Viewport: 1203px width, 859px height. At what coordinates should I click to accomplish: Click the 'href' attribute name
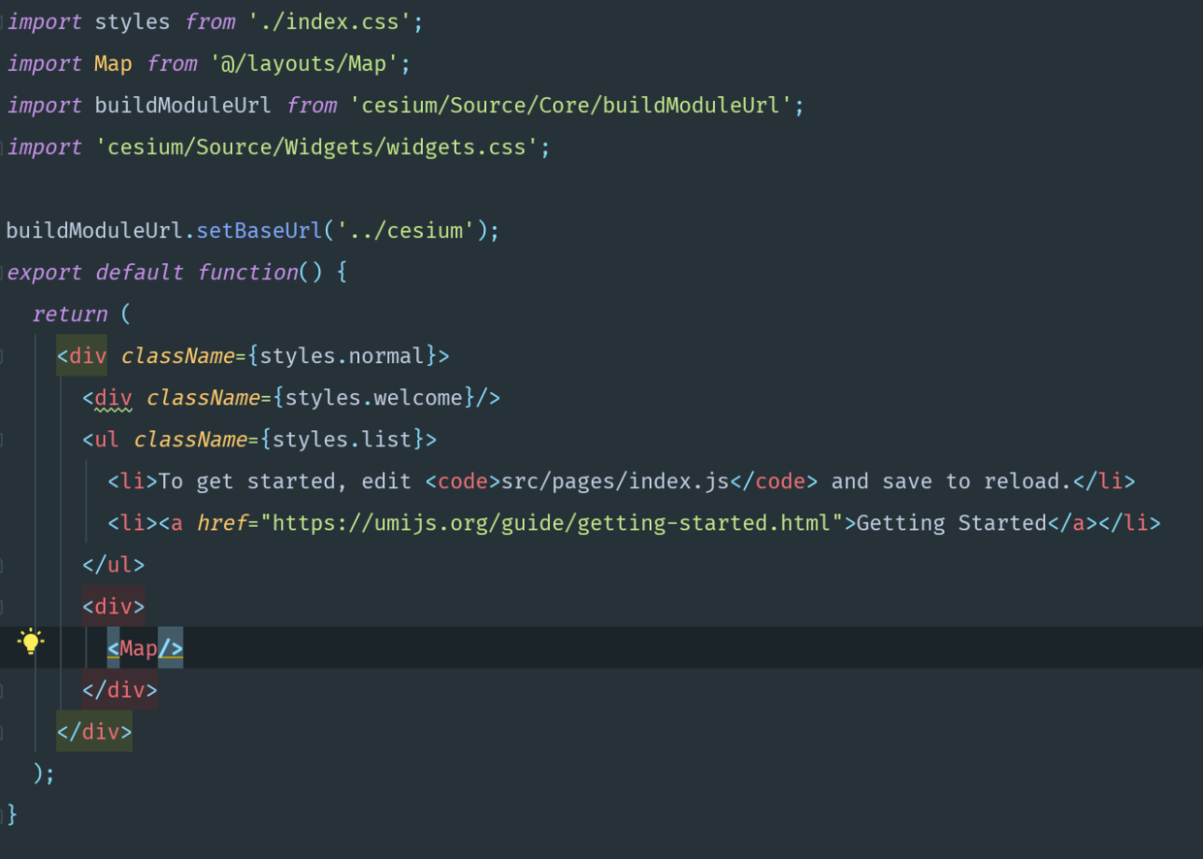(221, 523)
